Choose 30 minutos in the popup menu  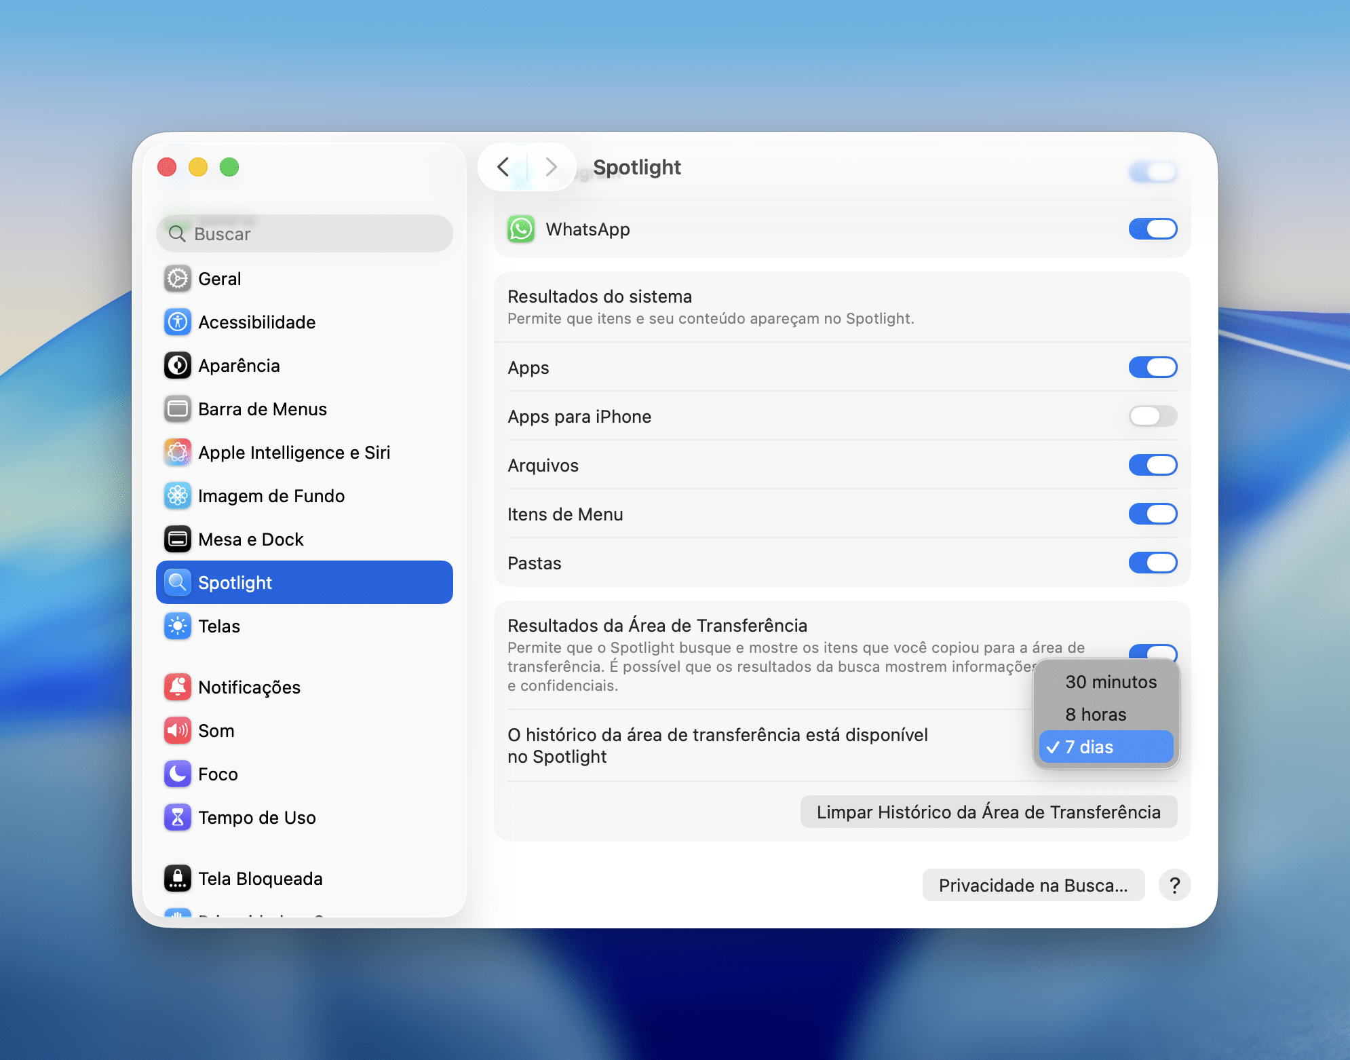(x=1110, y=682)
